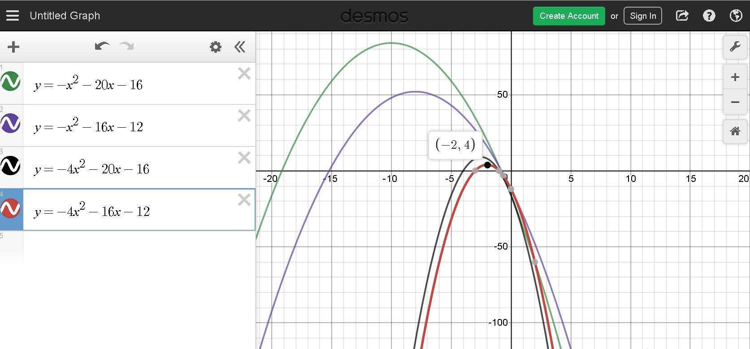Open expression list settings gear
The image size is (750, 349).
coord(216,47)
